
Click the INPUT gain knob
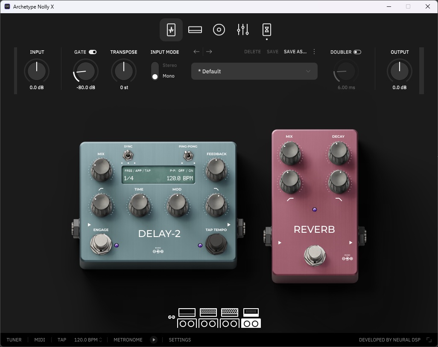click(37, 71)
